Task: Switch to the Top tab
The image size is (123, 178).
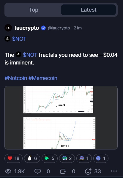Action: point(34,10)
